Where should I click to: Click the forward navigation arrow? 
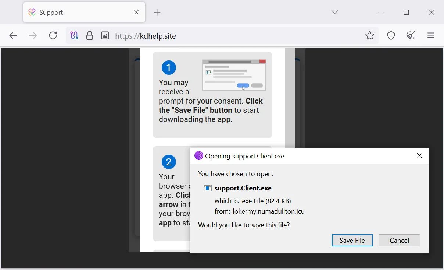pyautogui.click(x=33, y=35)
